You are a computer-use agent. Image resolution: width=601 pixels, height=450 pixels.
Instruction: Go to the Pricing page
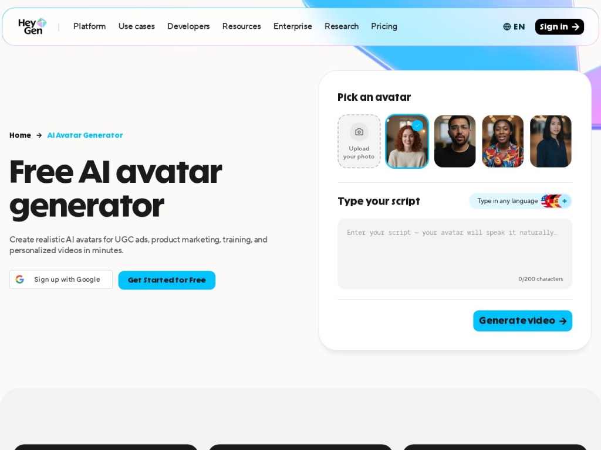point(384,26)
